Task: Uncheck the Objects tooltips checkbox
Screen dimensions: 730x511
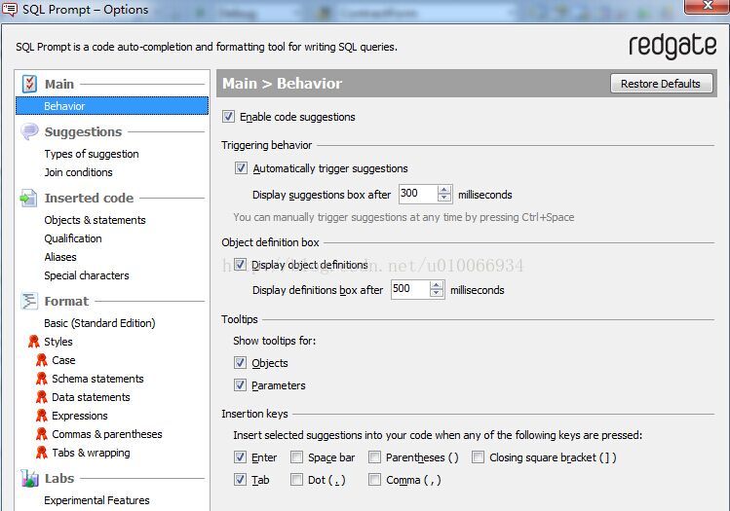Action: click(240, 363)
